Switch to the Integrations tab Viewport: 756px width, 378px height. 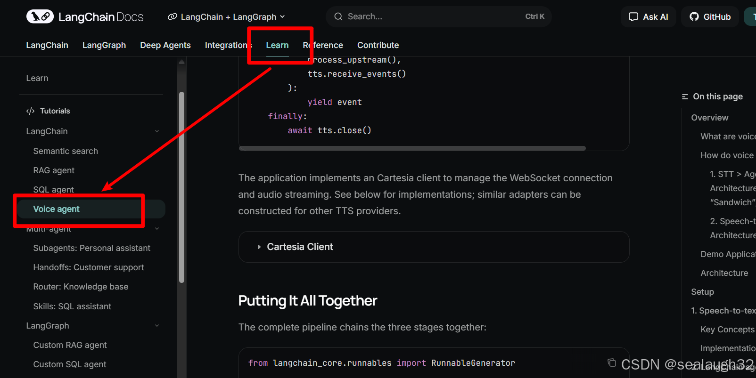click(x=229, y=45)
